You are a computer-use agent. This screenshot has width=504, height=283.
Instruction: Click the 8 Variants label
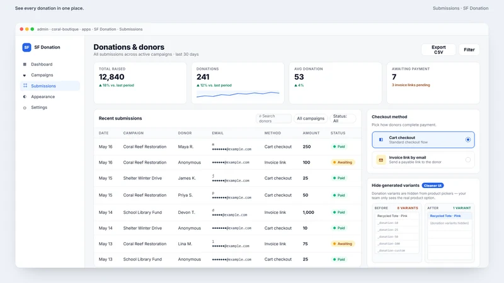tap(408, 208)
